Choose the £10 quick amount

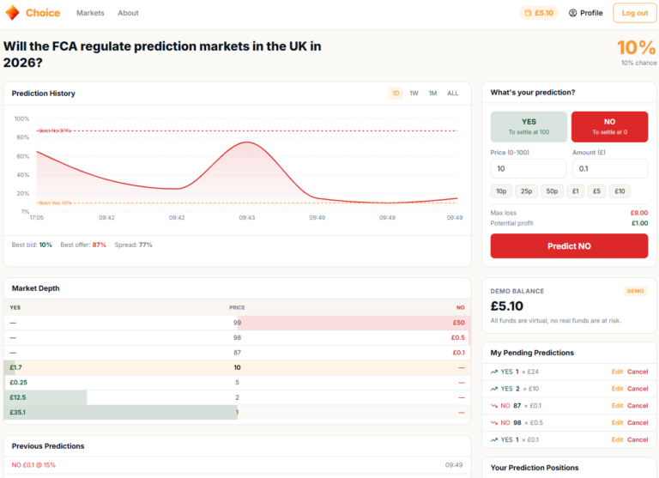[620, 191]
